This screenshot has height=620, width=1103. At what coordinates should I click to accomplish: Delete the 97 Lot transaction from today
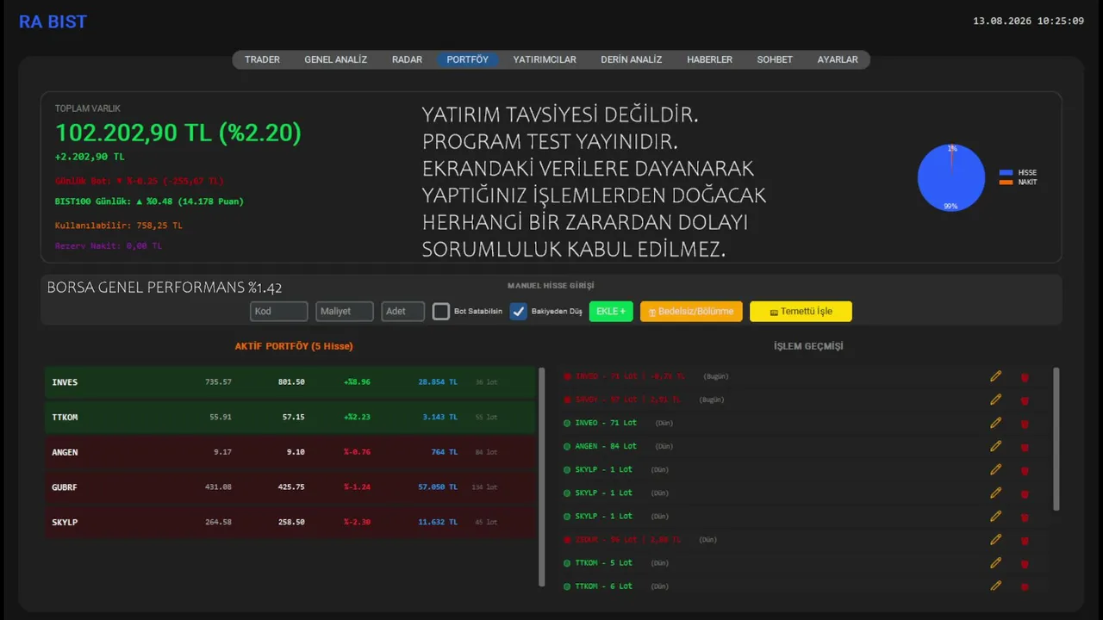(1025, 400)
